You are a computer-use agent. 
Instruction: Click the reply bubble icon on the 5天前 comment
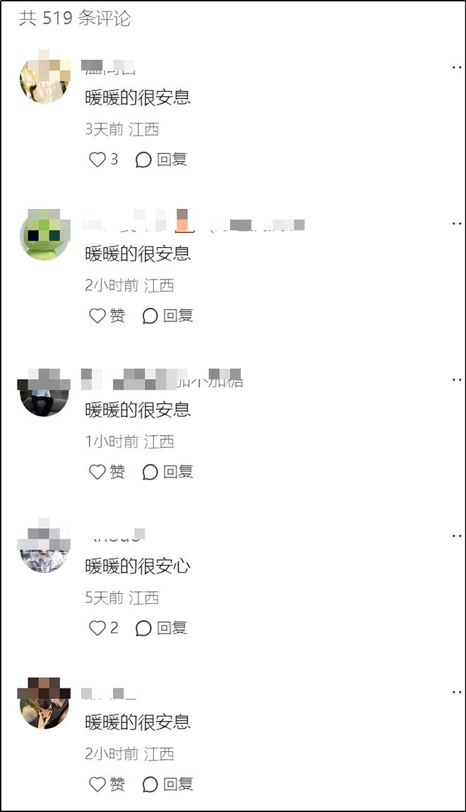[143, 628]
